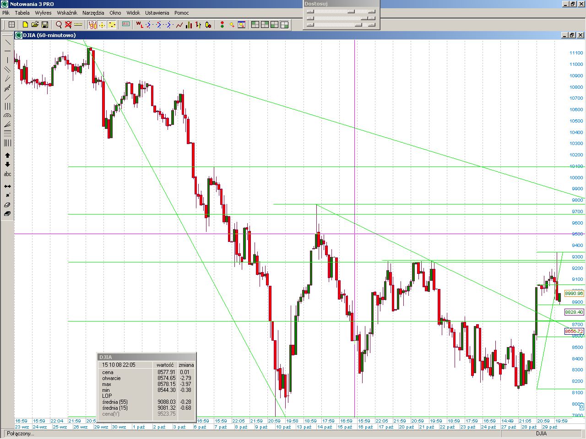Screen dimensions: 586x439
Task: Click the open folder toolbar icon
Action: coord(35,25)
